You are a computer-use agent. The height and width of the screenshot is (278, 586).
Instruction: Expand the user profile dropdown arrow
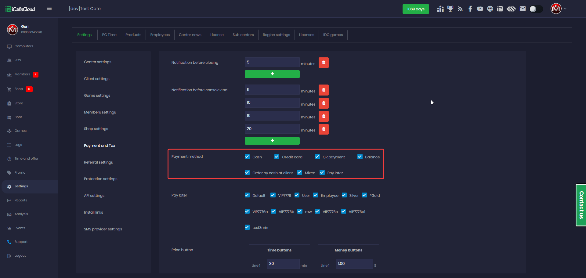click(565, 9)
